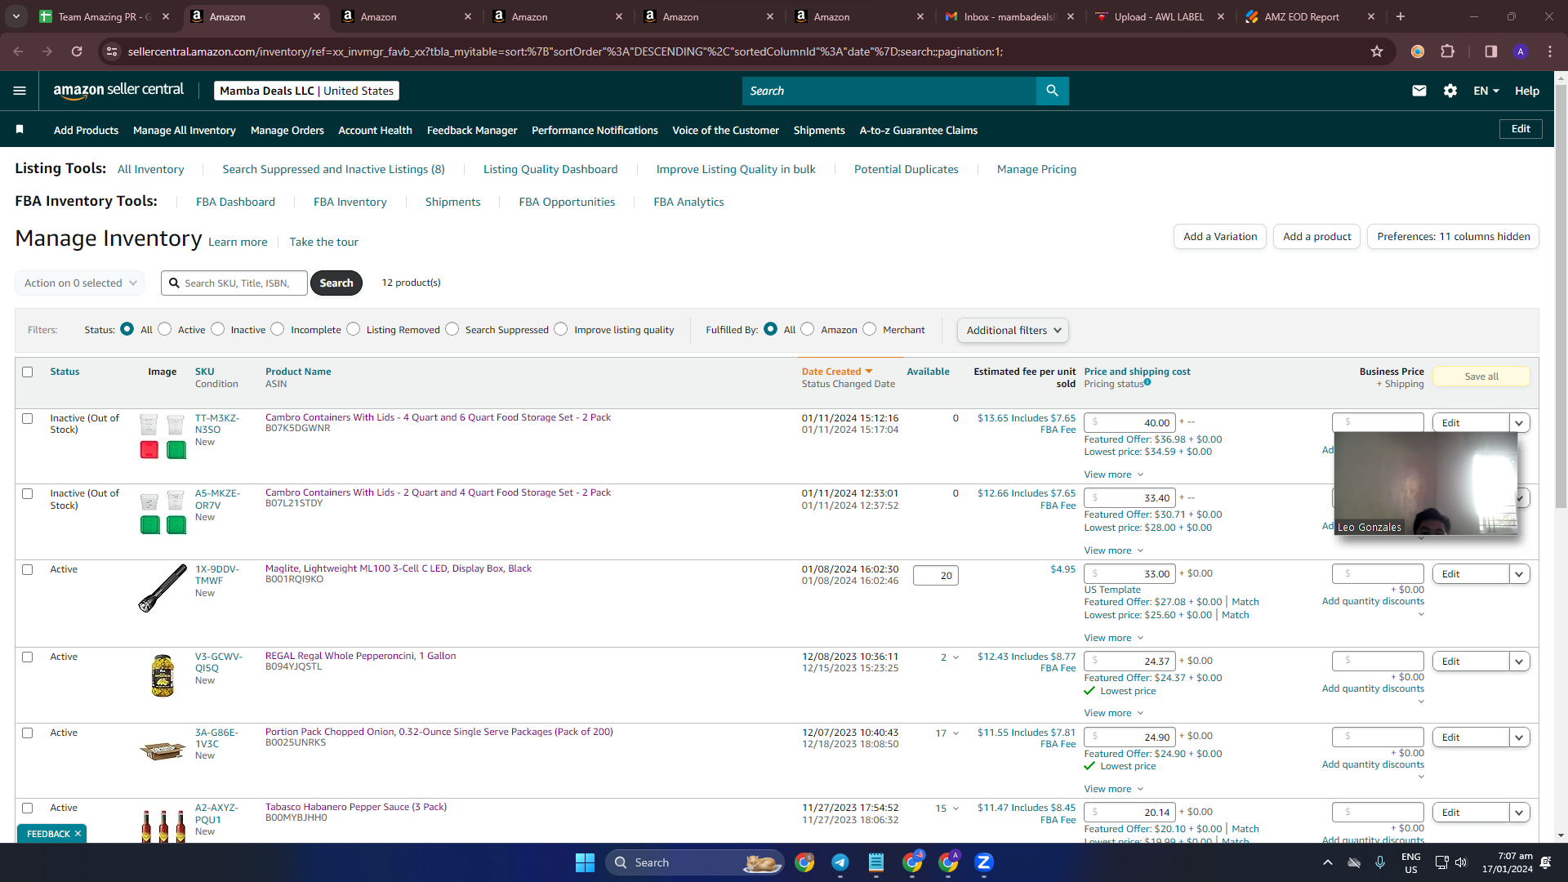Open Edit dropdown arrow for REGAL Pepperoncini
Viewport: 1568px width, 882px height.
[1519, 661]
